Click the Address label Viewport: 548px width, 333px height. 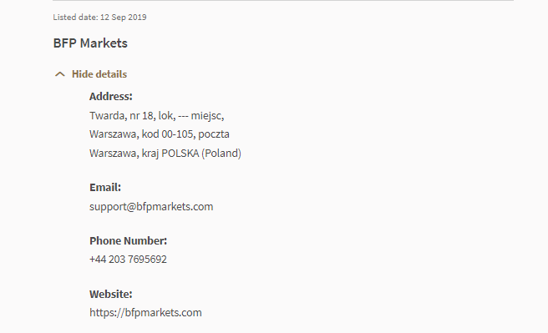[x=111, y=96]
